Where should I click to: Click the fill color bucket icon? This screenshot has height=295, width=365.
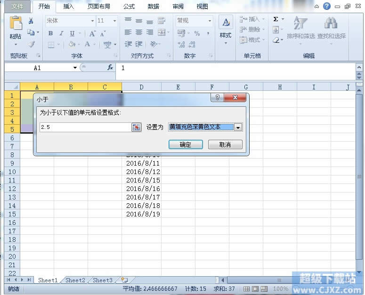[72, 44]
